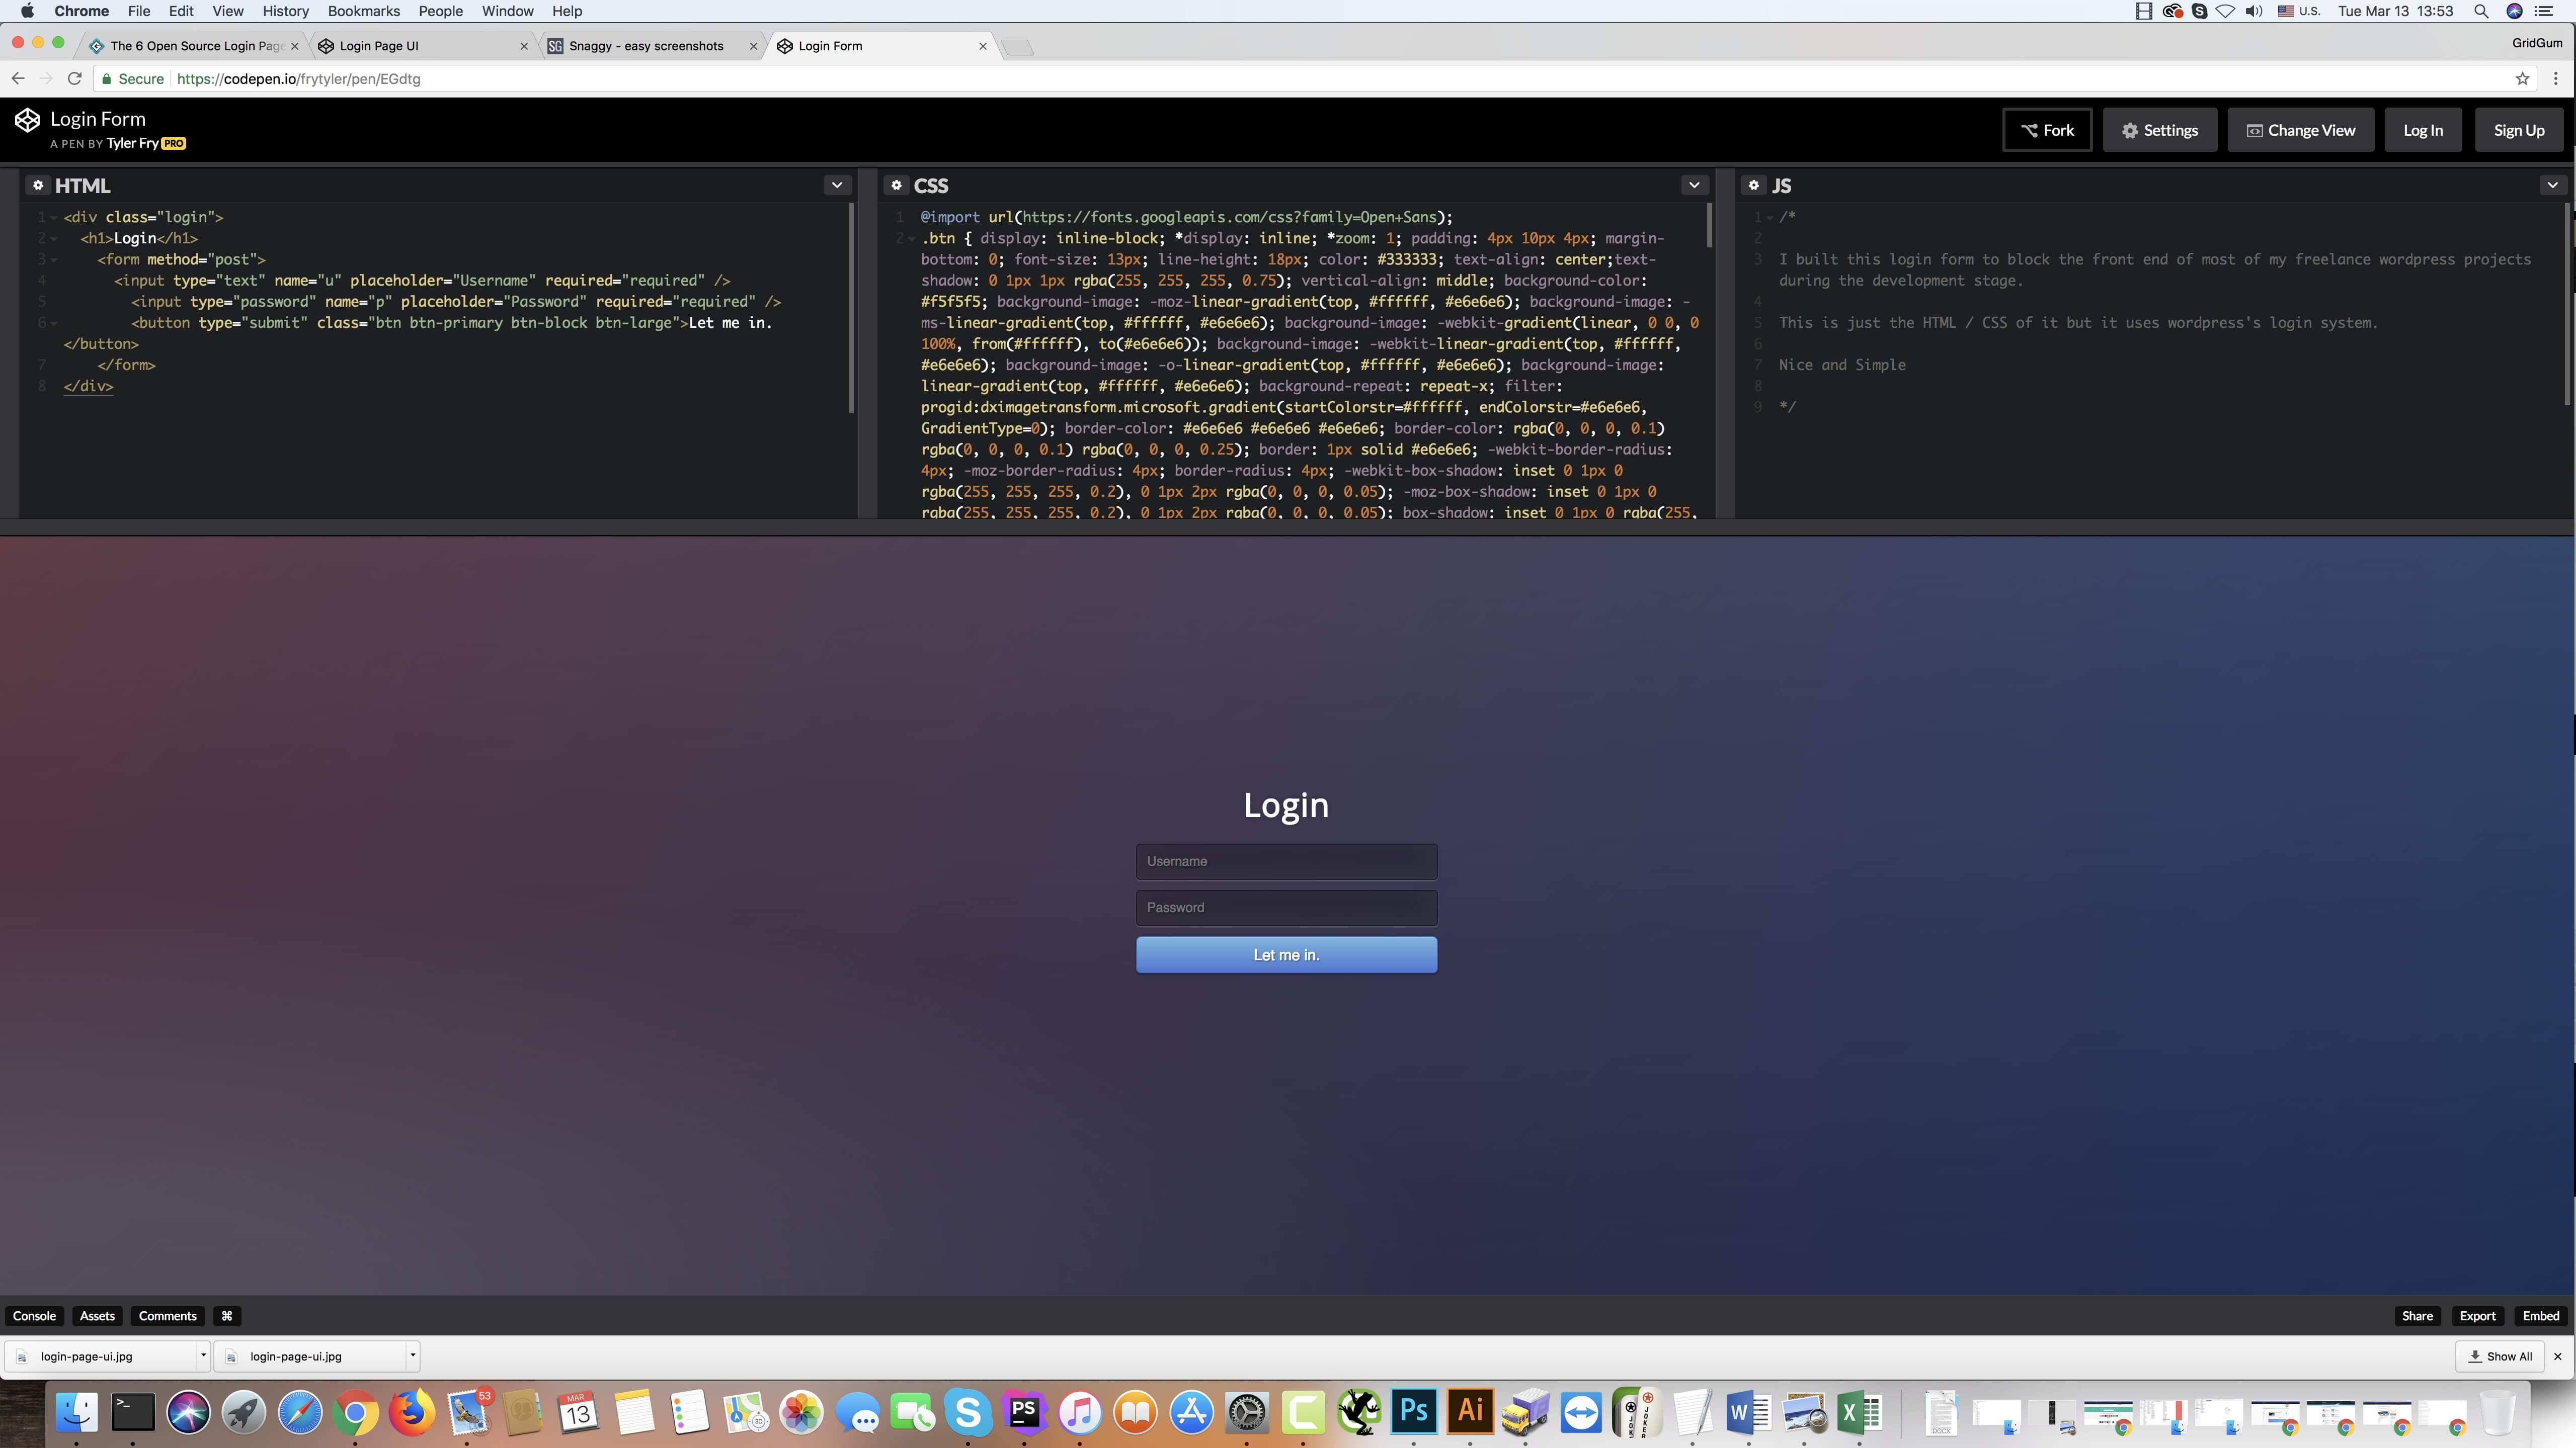The image size is (2576, 1448).
Task: Open Notification Center in the menu bar
Action: pos(2544,11)
